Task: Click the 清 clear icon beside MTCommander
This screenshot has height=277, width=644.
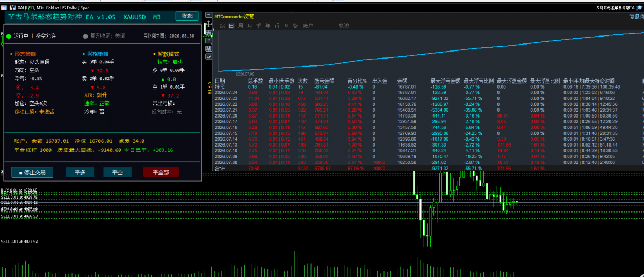Action: pyautogui.click(x=208, y=33)
